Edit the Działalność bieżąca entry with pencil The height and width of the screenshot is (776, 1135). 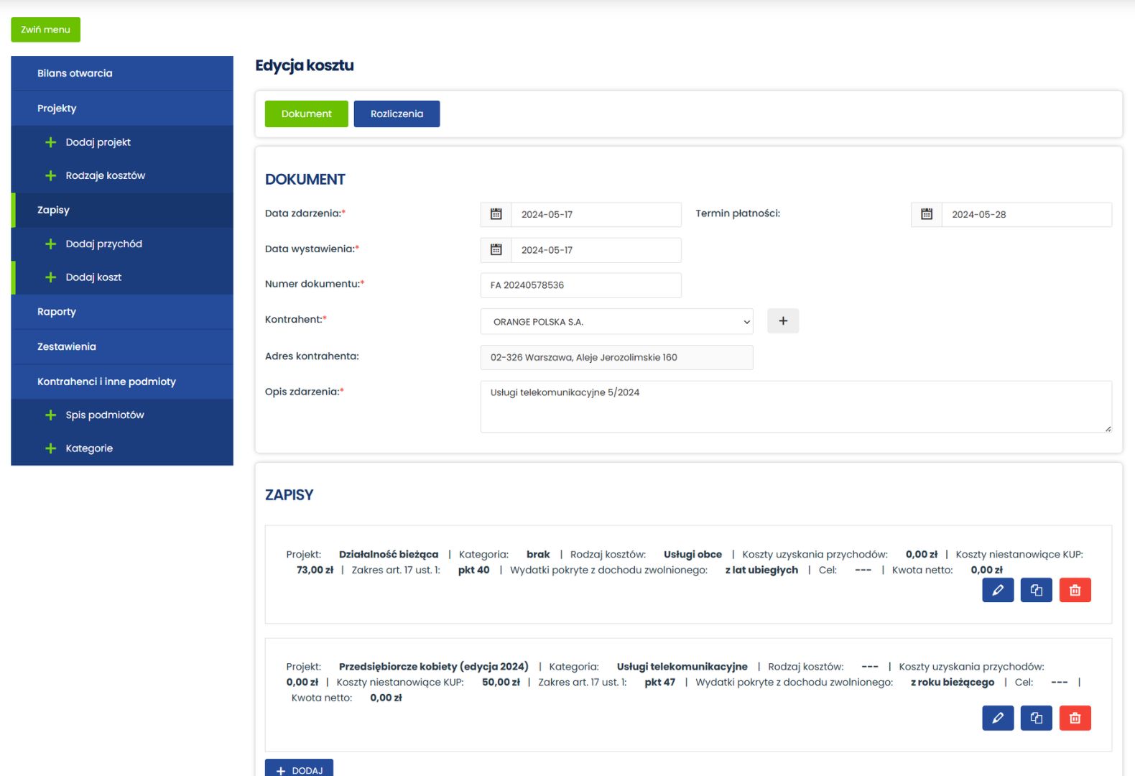(997, 590)
